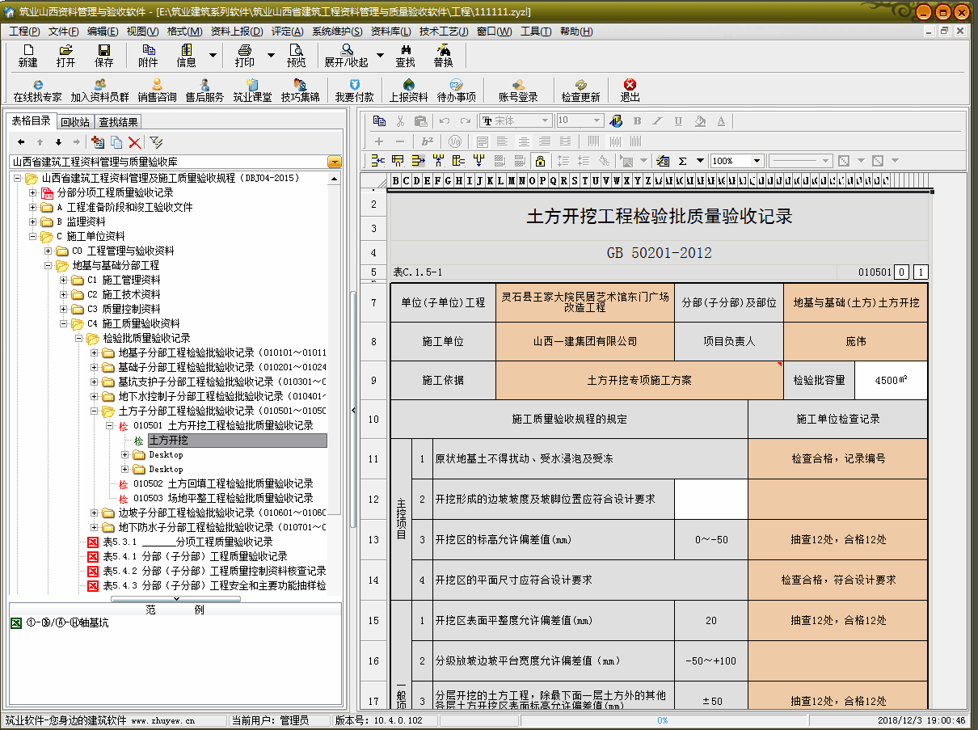This screenshot has width=978, height=730.
Task: Collapse the C4 施工质量验收资料 tree node
Action: [62, 323]
